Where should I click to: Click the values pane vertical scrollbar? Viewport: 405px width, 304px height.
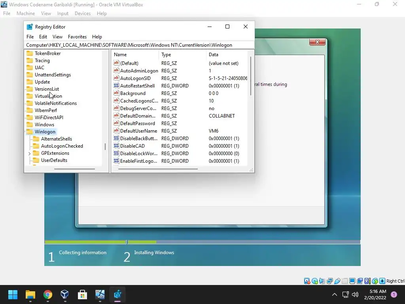250,76
